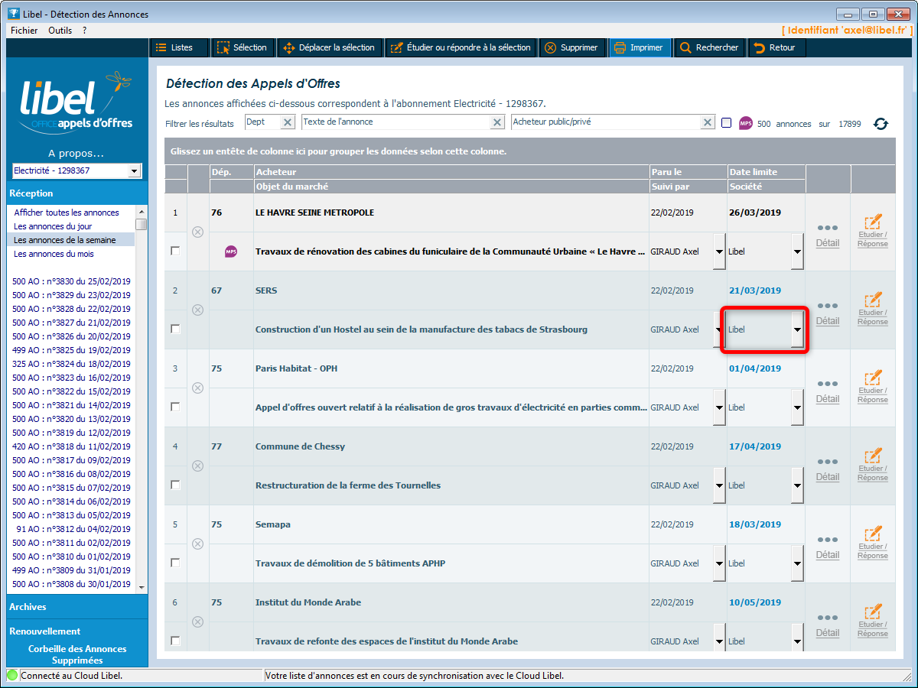918x688 pixels.
Task: Open Détail for the SERS announcement
Action: click(828, 313)
